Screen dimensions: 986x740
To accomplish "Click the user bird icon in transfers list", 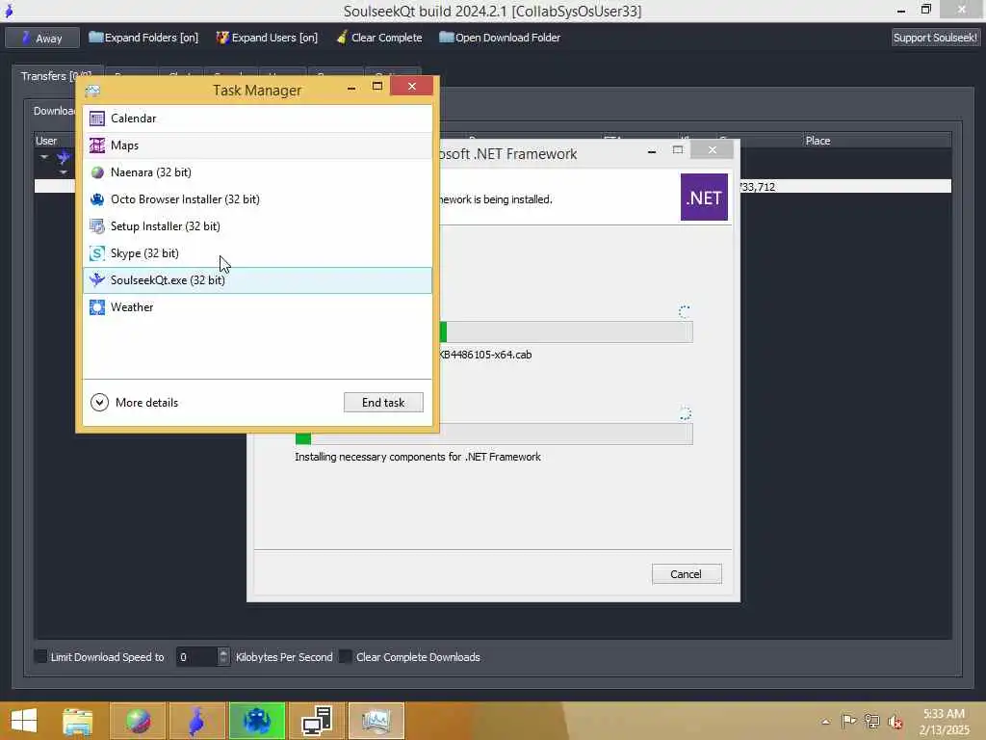I will [x=64, y=157].
